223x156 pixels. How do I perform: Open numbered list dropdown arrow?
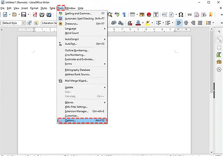tap(172, 23)
